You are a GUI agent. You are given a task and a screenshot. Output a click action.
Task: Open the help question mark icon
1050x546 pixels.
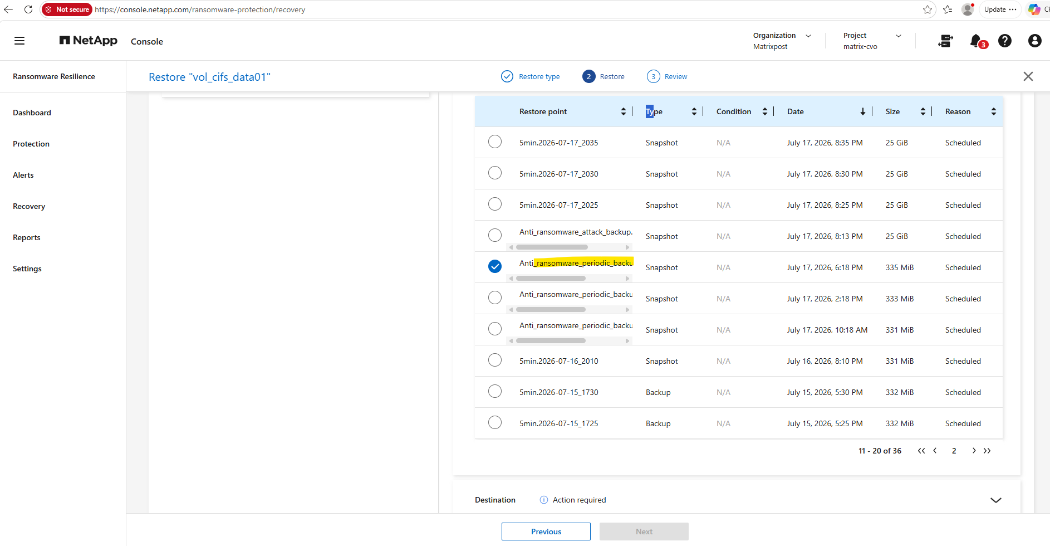coord(1005,41)
